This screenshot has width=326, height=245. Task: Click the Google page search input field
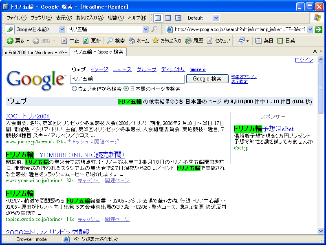(127, 79)
